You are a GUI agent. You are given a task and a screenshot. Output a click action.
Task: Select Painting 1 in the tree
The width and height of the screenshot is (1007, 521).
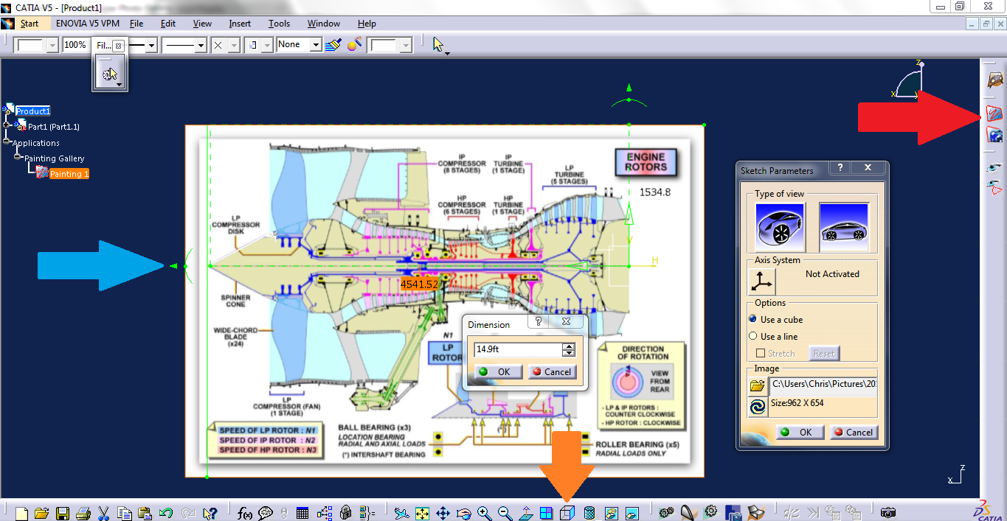69,174
